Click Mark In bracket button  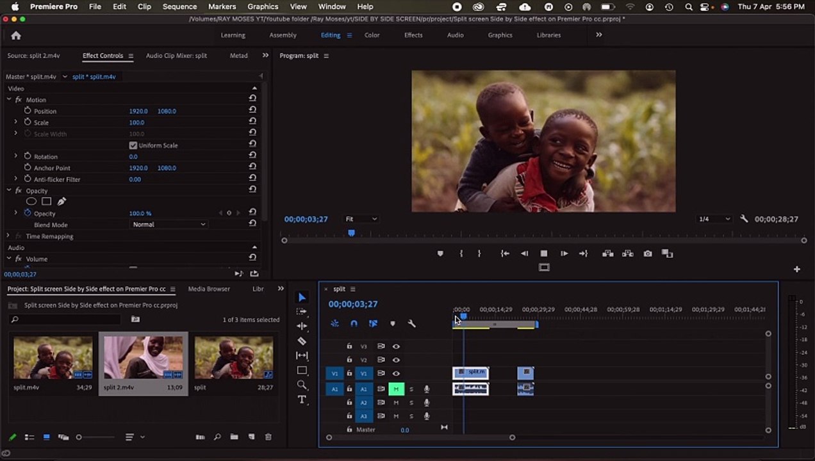tap(461, 254)
